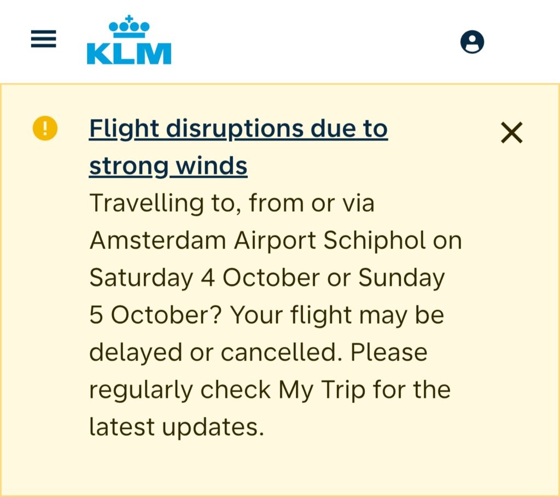The image size is (560, 497).
Task: Dismiss the flight disruptions banner
Action: tap(511, 133)
